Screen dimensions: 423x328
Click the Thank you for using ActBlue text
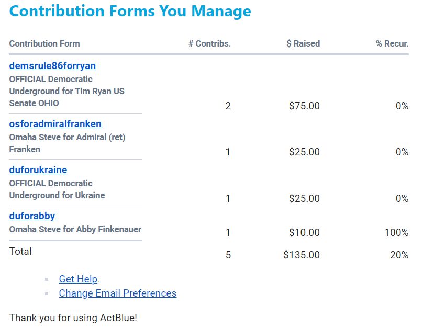coord(73,318)
